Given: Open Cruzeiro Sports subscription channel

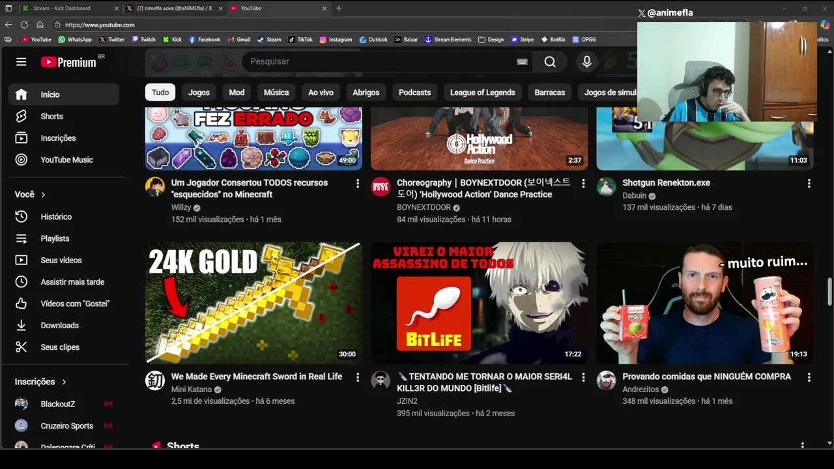Looking at the screenshot, I should pyautogui.click(x=64, y=425).
